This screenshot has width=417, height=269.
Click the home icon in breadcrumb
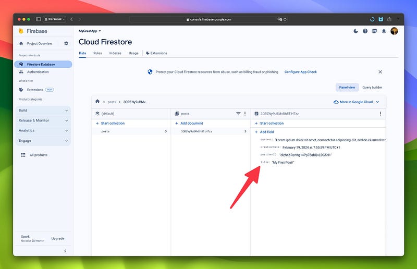coord(97,101)
